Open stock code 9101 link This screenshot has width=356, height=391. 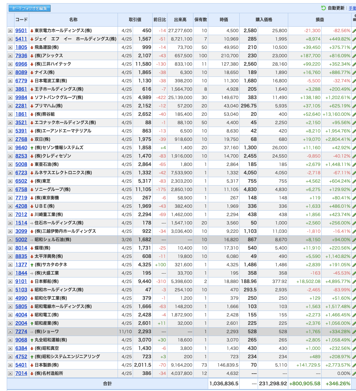point(21,281)
